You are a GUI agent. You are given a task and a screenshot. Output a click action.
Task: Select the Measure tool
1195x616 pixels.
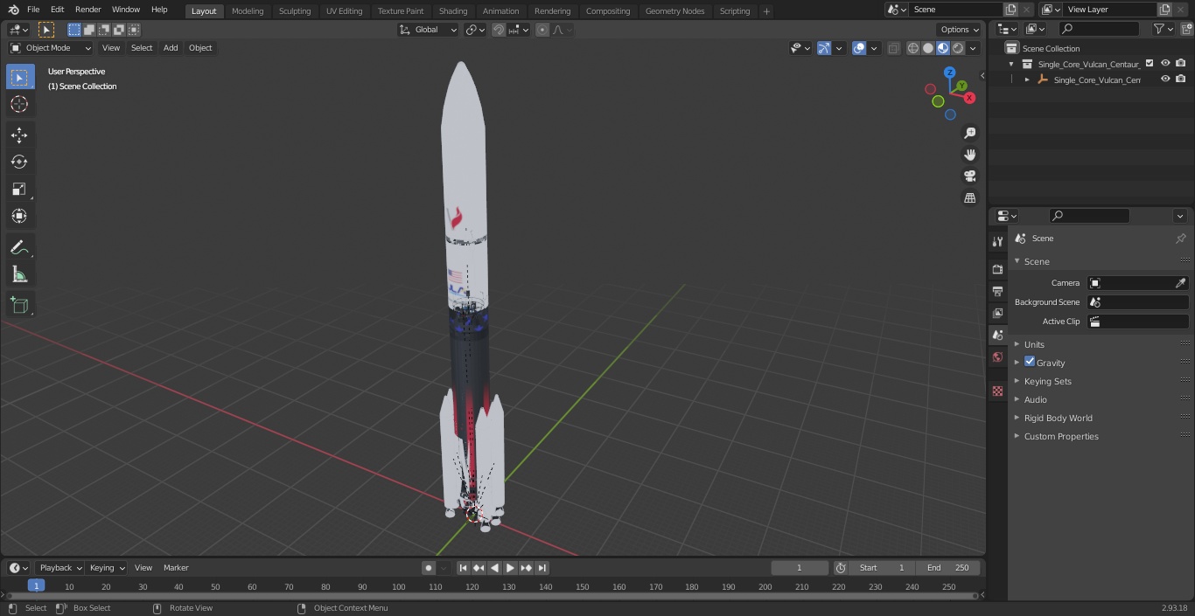19,275
